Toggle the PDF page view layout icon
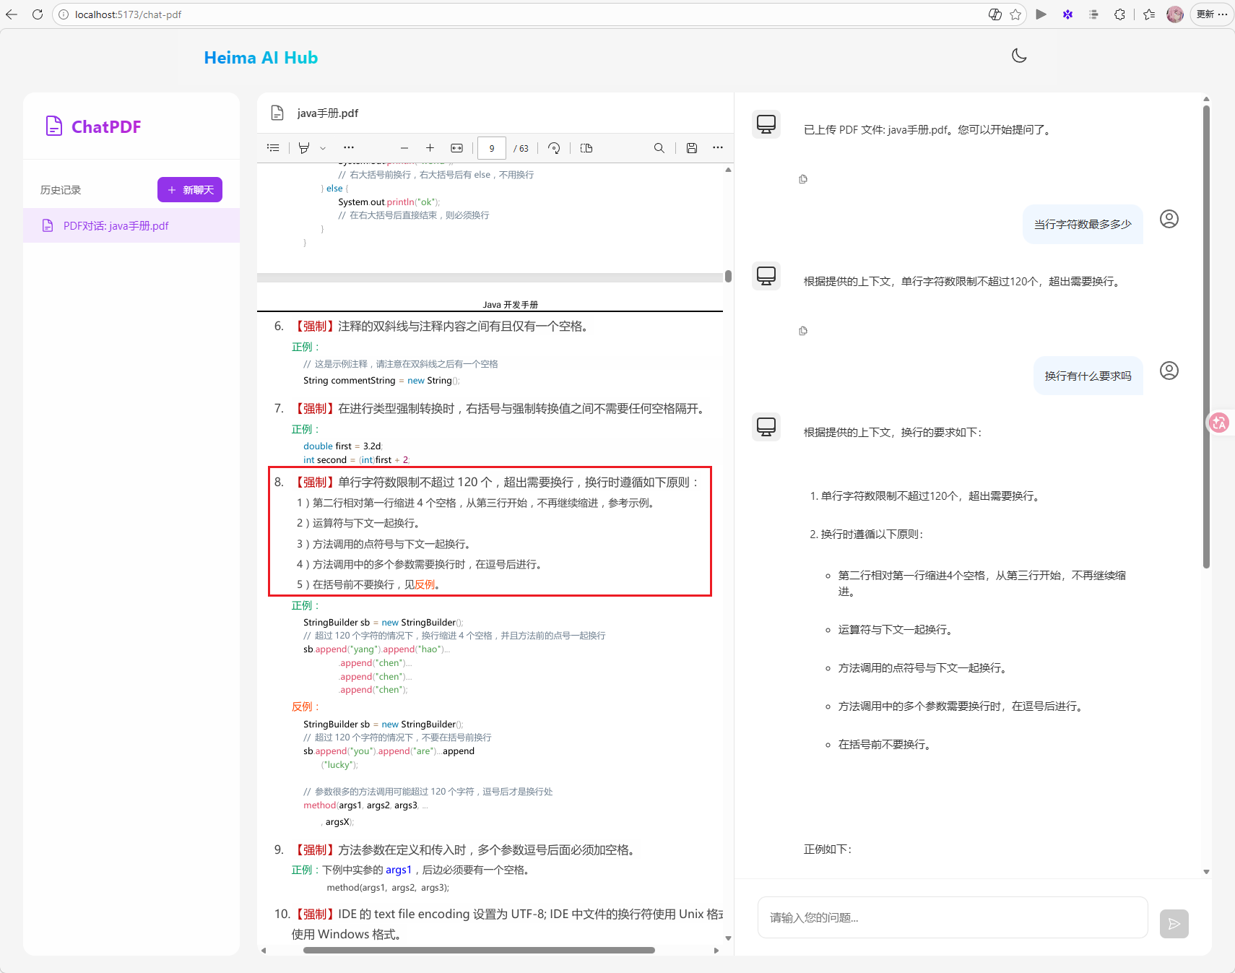The image size is (1235, 973). [586, 148]
